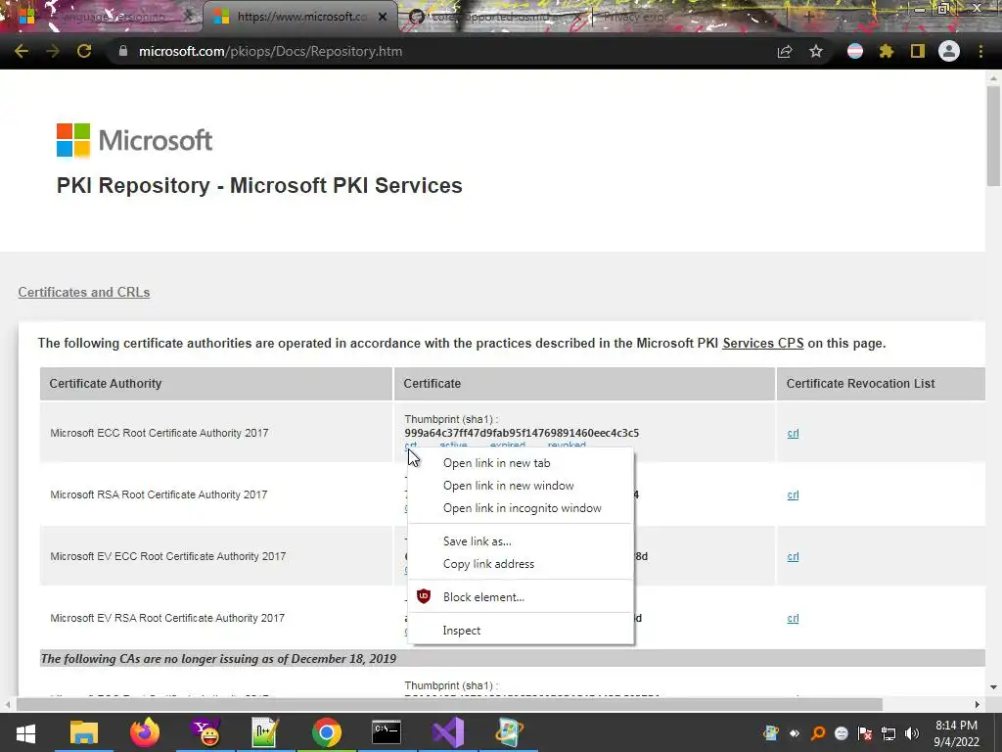Open the striped round extension icon
Image resolution: width=1002 pixels, height=752 pixels.
(x=855, y=51)
